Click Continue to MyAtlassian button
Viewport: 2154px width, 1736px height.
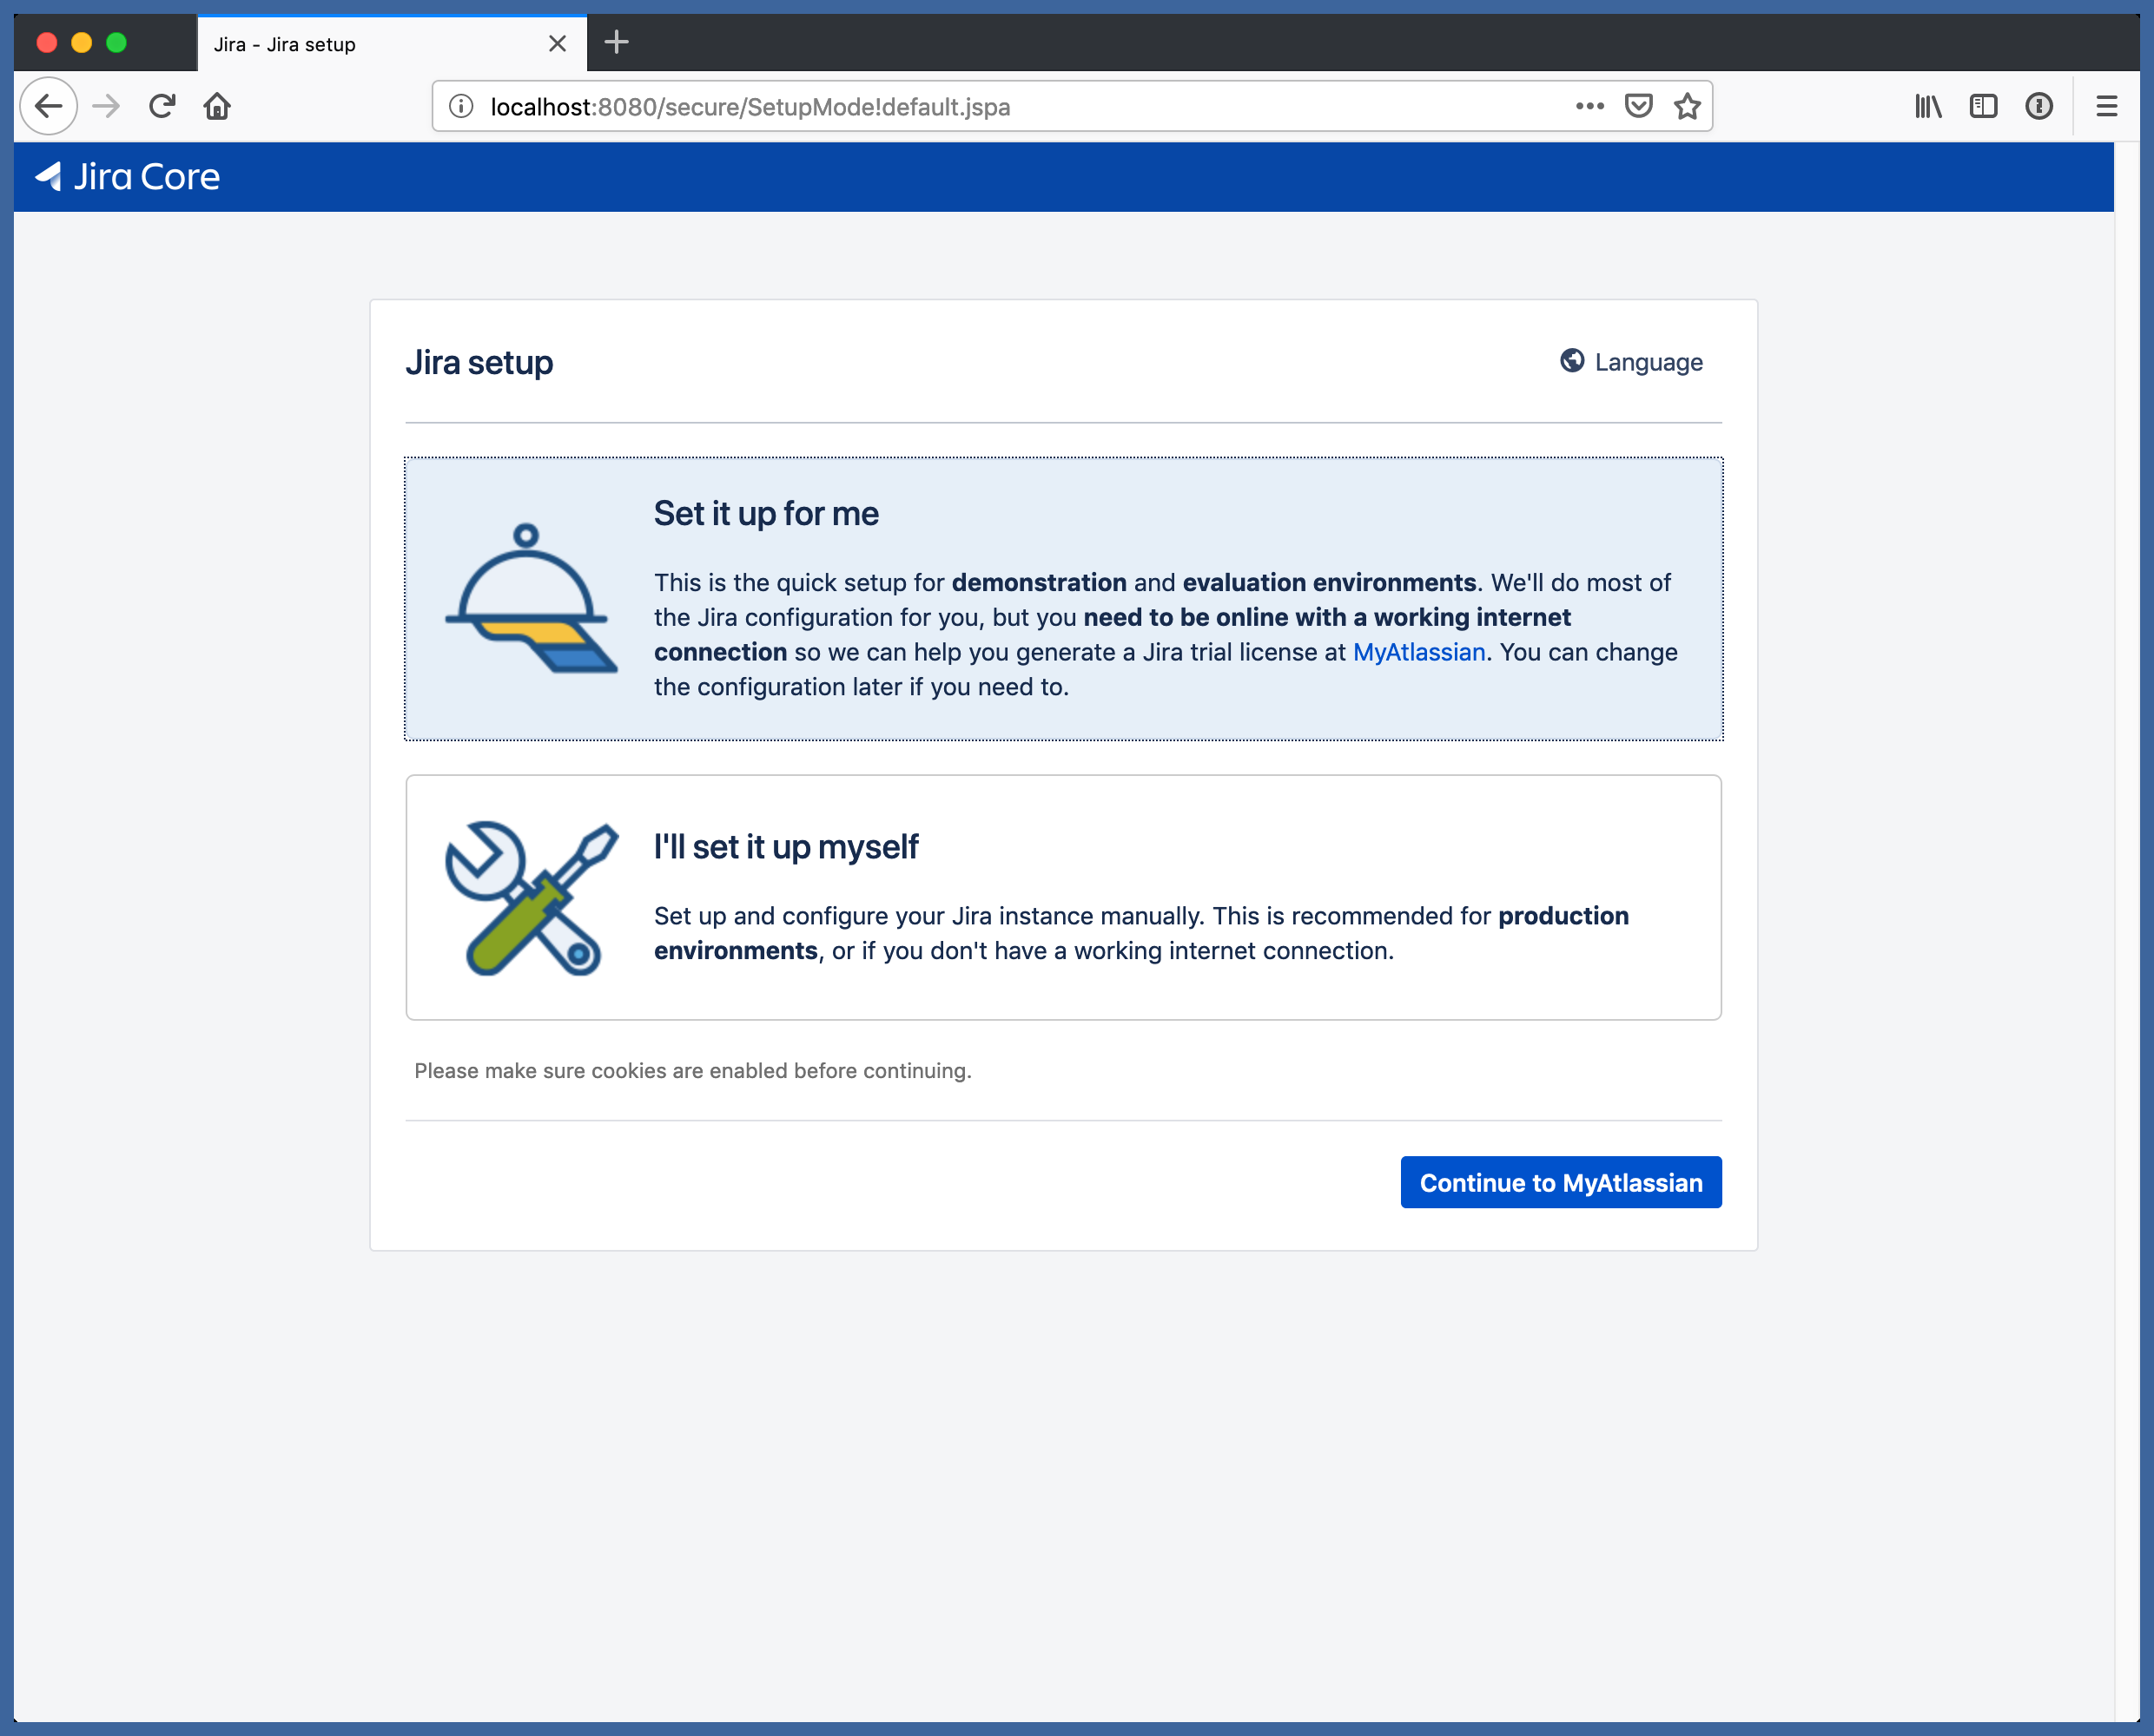point(1560,1182)
